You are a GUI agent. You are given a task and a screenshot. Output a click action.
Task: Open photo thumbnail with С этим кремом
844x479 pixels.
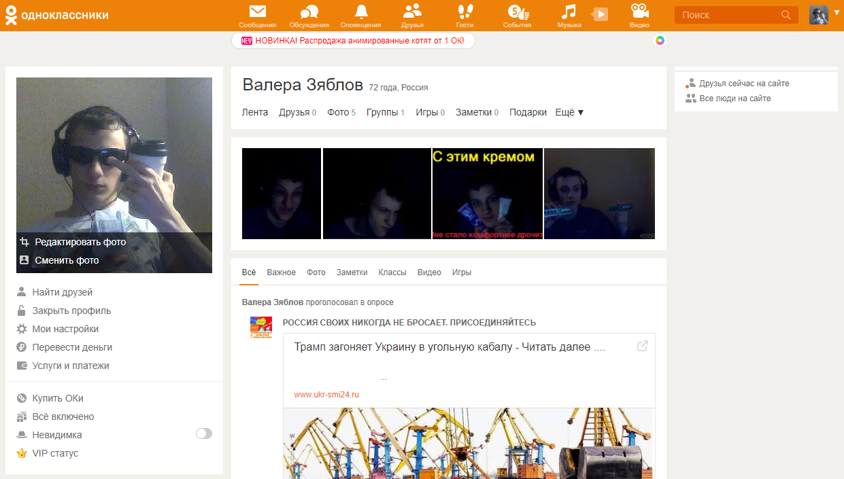(x=488, y=194)
